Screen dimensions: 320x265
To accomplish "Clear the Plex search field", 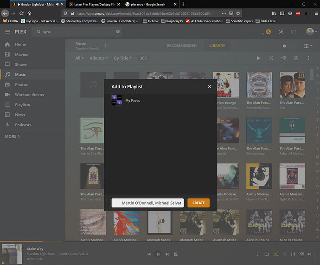I will pyautogui.click(x=118, y=32).
